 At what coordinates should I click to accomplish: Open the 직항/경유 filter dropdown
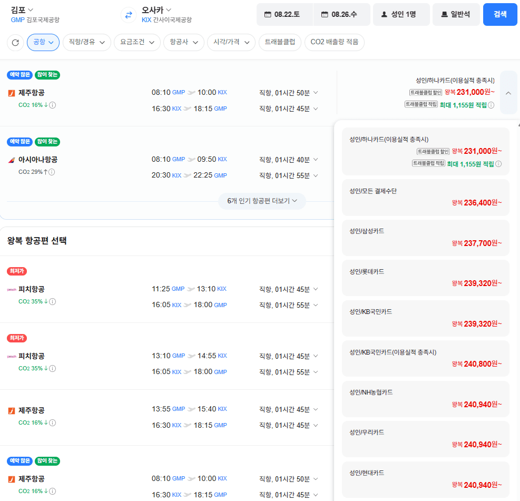pos(86,42)
